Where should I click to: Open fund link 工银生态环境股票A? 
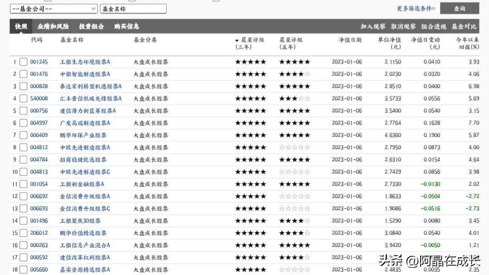coord(85,62)
